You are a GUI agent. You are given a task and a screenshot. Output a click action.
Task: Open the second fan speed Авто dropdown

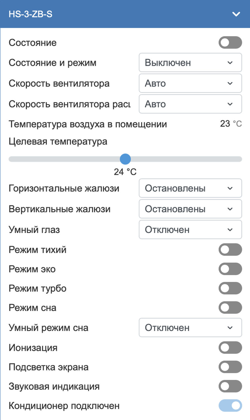(190, 104)
